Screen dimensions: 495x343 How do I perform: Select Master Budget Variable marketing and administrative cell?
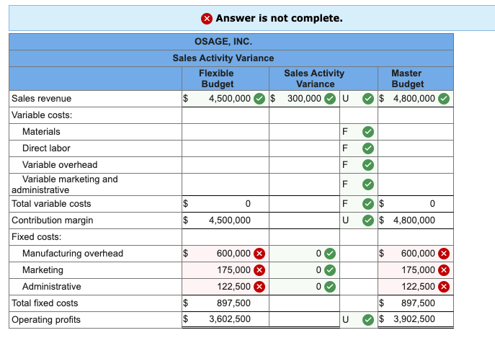[x=416, y=184]
